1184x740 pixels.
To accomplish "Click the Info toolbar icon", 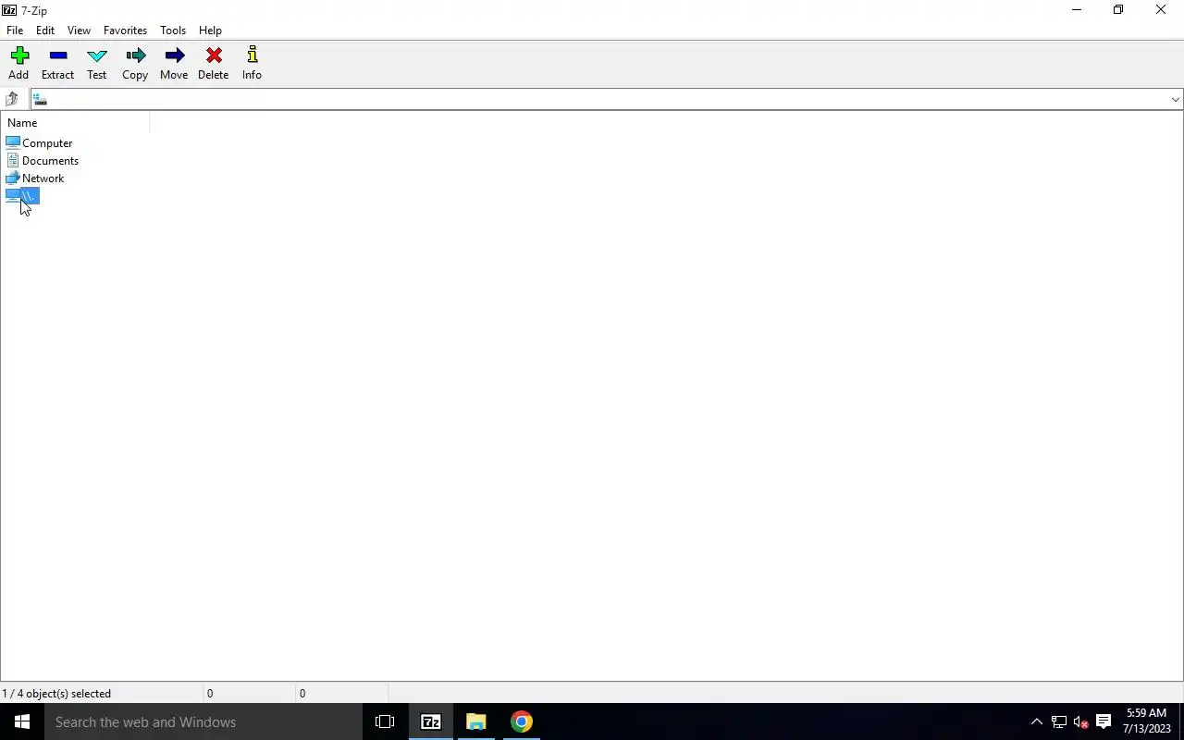I will (252, 55).
